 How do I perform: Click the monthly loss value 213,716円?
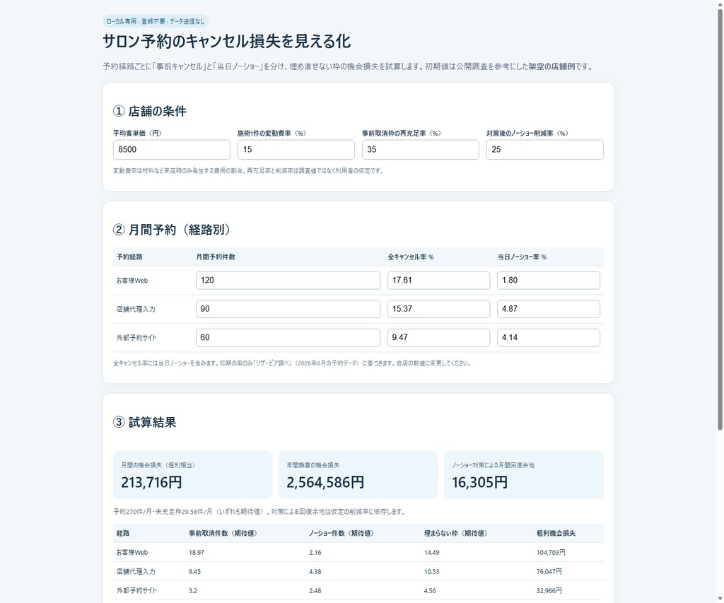pyautogui.click(x=151, y=483)
